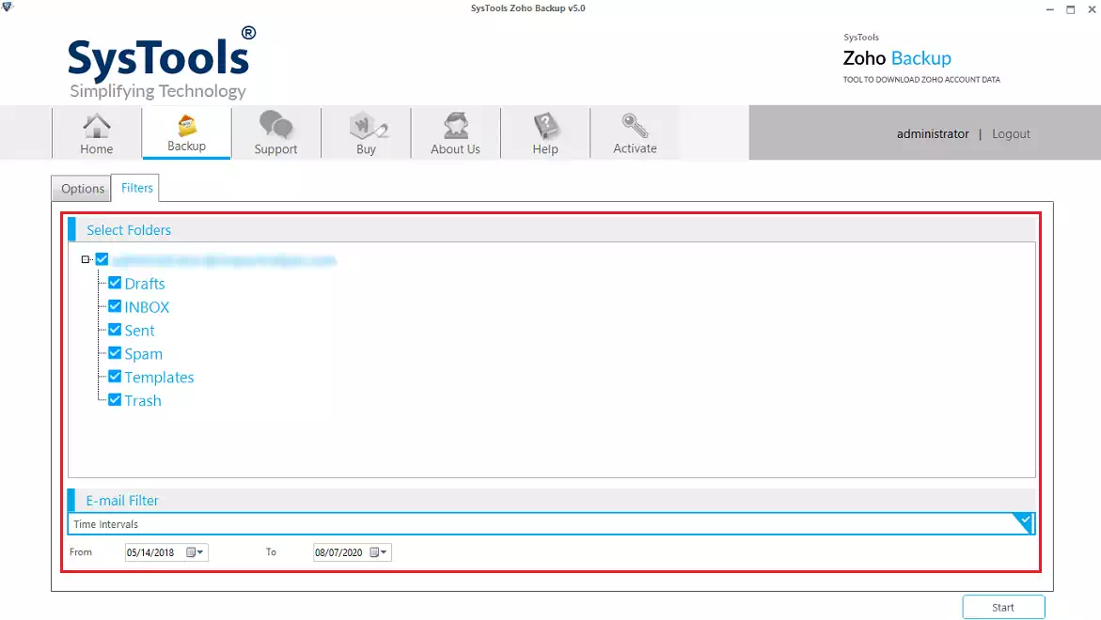Screen dimensions: 1101x620
Task: Click the Select Folders section header
Action: pyautogui.click(x=551, y=229)
